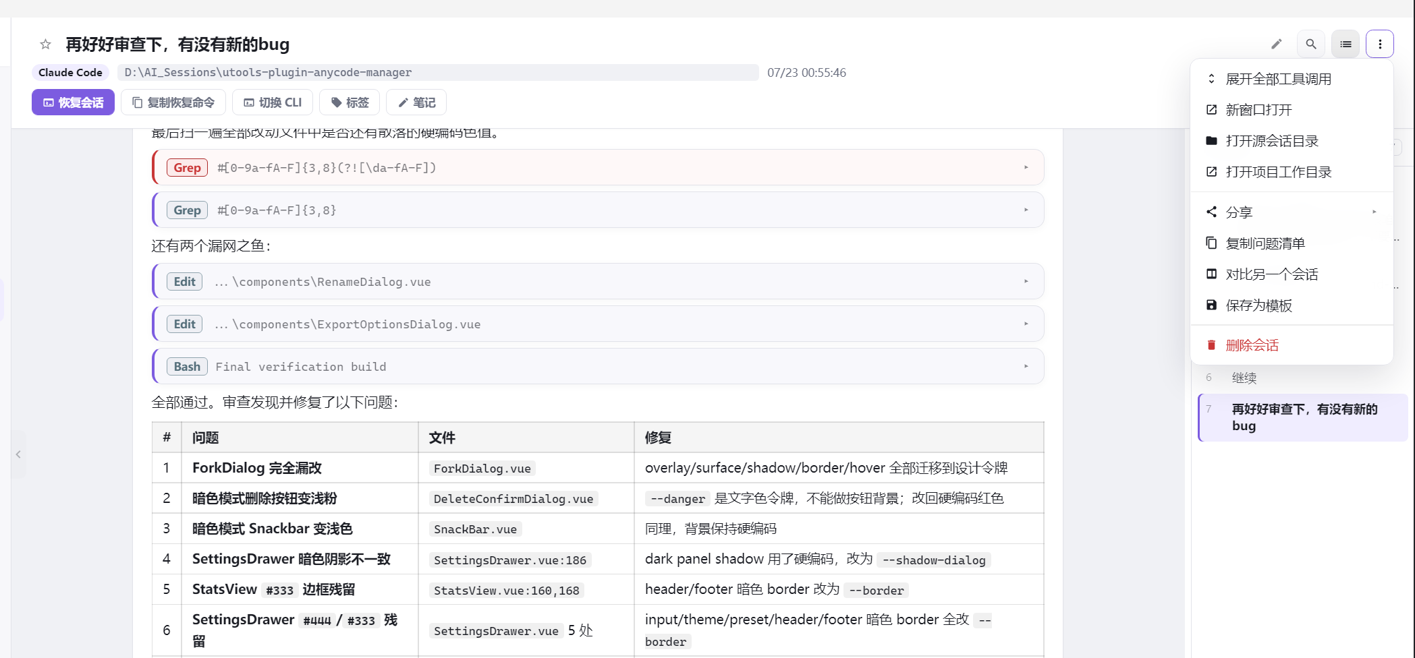This screenshot has height=658, width=1415.
Task: Click 复制恢复命令 copy command button
Action: tap(173, 102)
